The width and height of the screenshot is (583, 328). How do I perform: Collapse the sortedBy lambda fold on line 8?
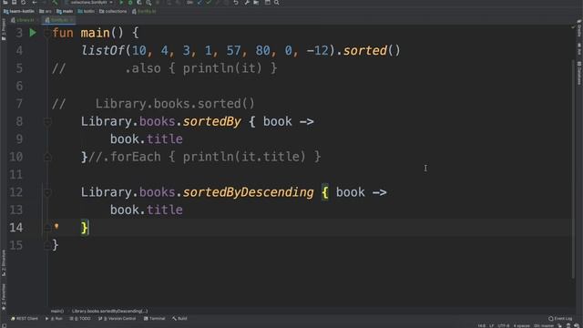point(47,121)
